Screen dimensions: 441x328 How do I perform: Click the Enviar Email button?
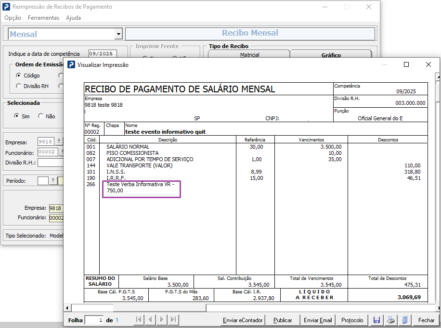point(318,320)
